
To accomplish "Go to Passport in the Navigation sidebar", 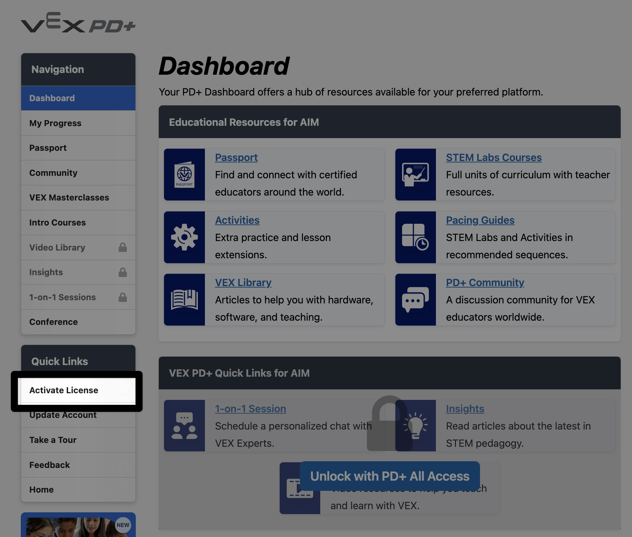I will tap(78, 148).
